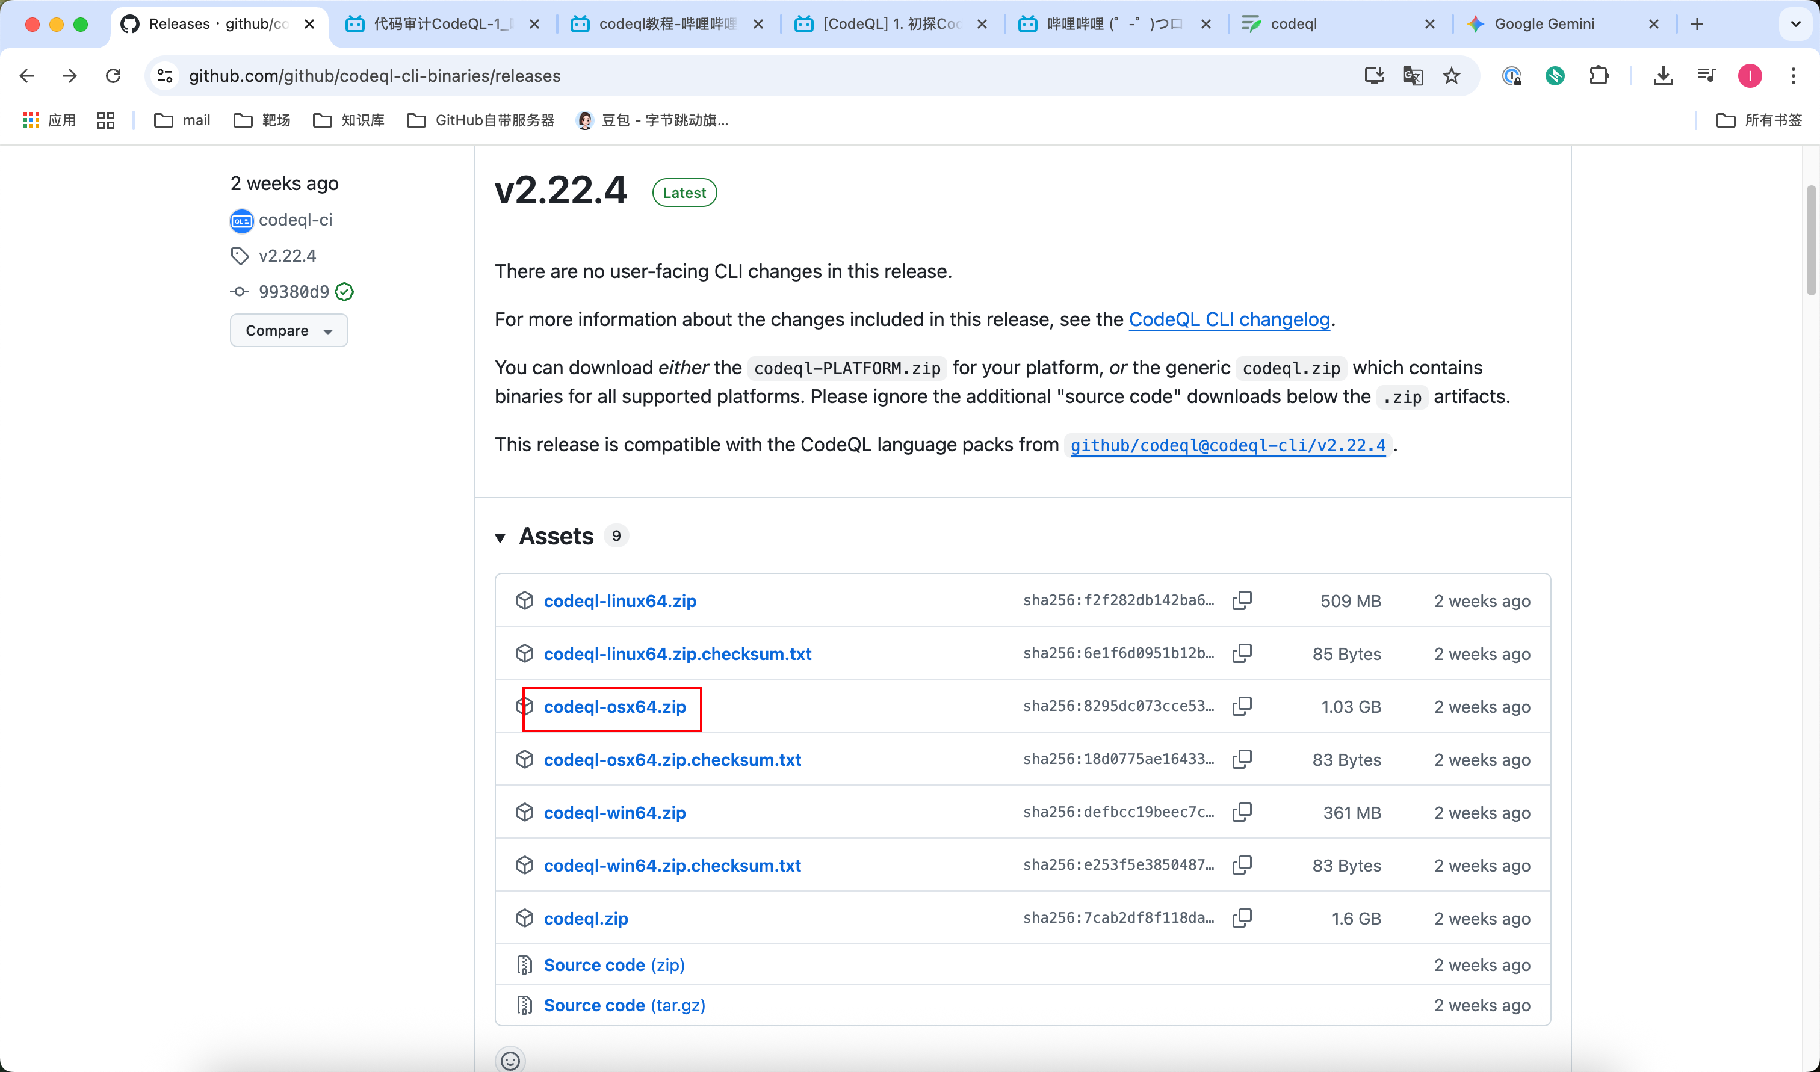Download codeql-osx64.zip
This screenshot has height=1072, width=1820.
tap(615, 706)
